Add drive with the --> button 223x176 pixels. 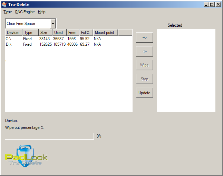tap(145, 37)
